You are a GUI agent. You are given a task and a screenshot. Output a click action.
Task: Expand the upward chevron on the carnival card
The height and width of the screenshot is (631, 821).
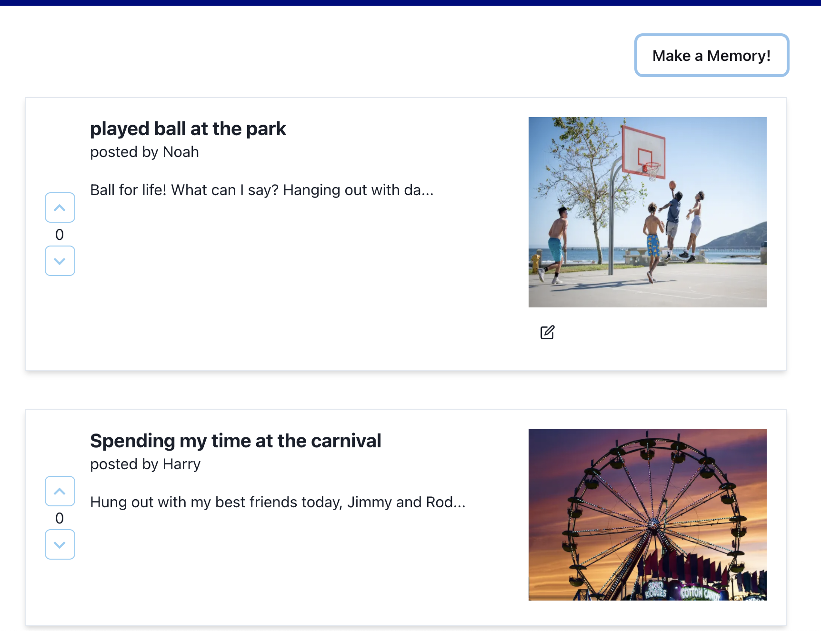pyautogui.click(x=60, y=491)
